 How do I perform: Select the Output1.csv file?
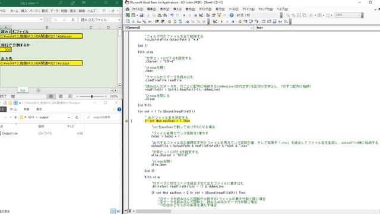[10, 133]
